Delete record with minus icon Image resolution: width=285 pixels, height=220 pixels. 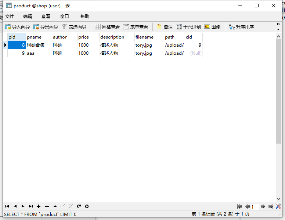pyautogui.click(x=47, y=206)
